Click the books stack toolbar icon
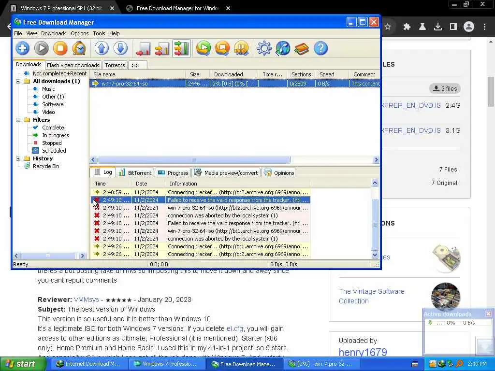The height and width of the screenshot is (371, 495). click(x=302, y=48)
